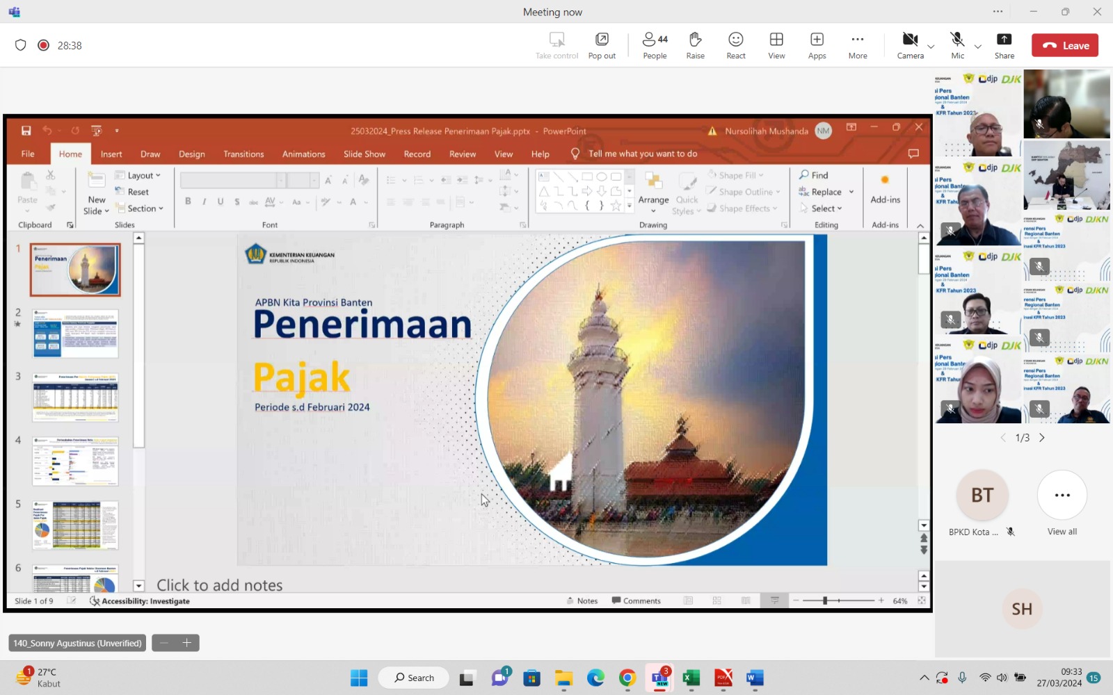Click the Windows taskbar Search box
The image size is (1113, 695).
tap(414, 678)
